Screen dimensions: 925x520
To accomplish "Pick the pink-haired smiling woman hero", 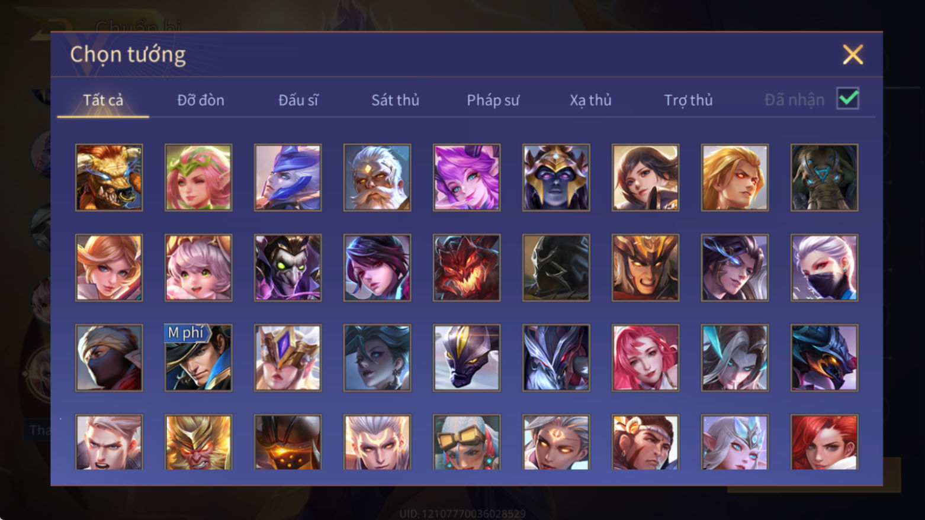I will point(645,357).
